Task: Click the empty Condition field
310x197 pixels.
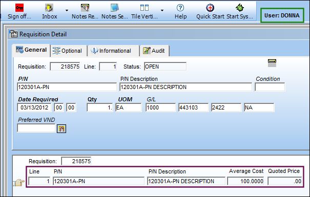Action: click(270, 87)
